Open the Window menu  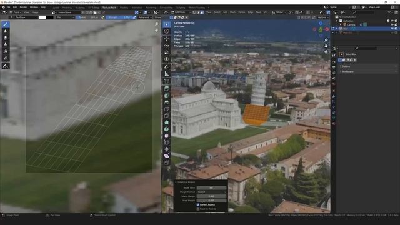coord(34,7)
